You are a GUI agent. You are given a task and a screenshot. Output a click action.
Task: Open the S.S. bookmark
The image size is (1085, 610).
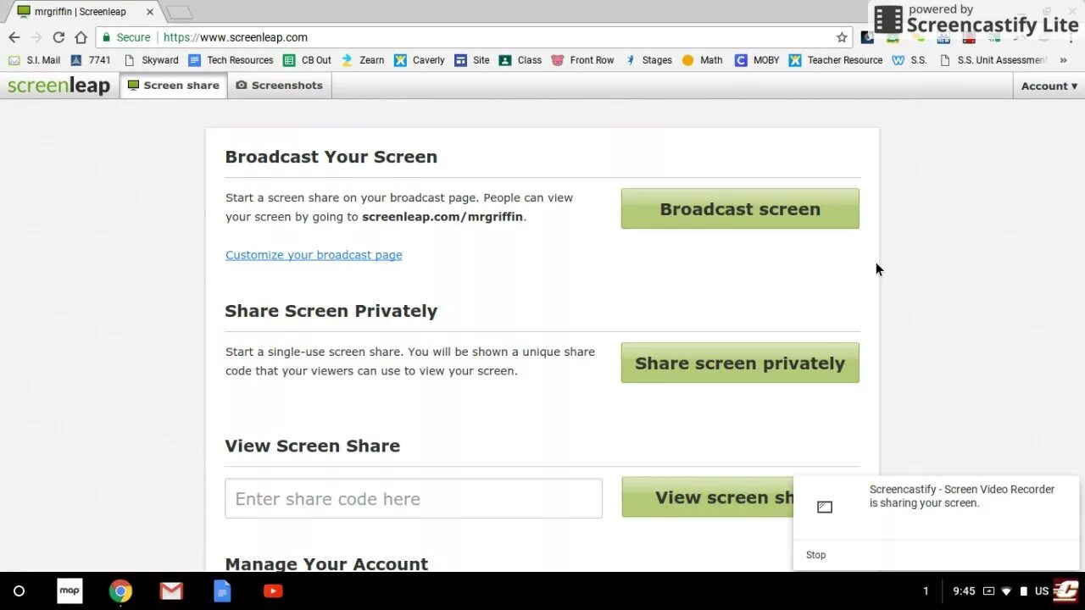pos(910,60)
